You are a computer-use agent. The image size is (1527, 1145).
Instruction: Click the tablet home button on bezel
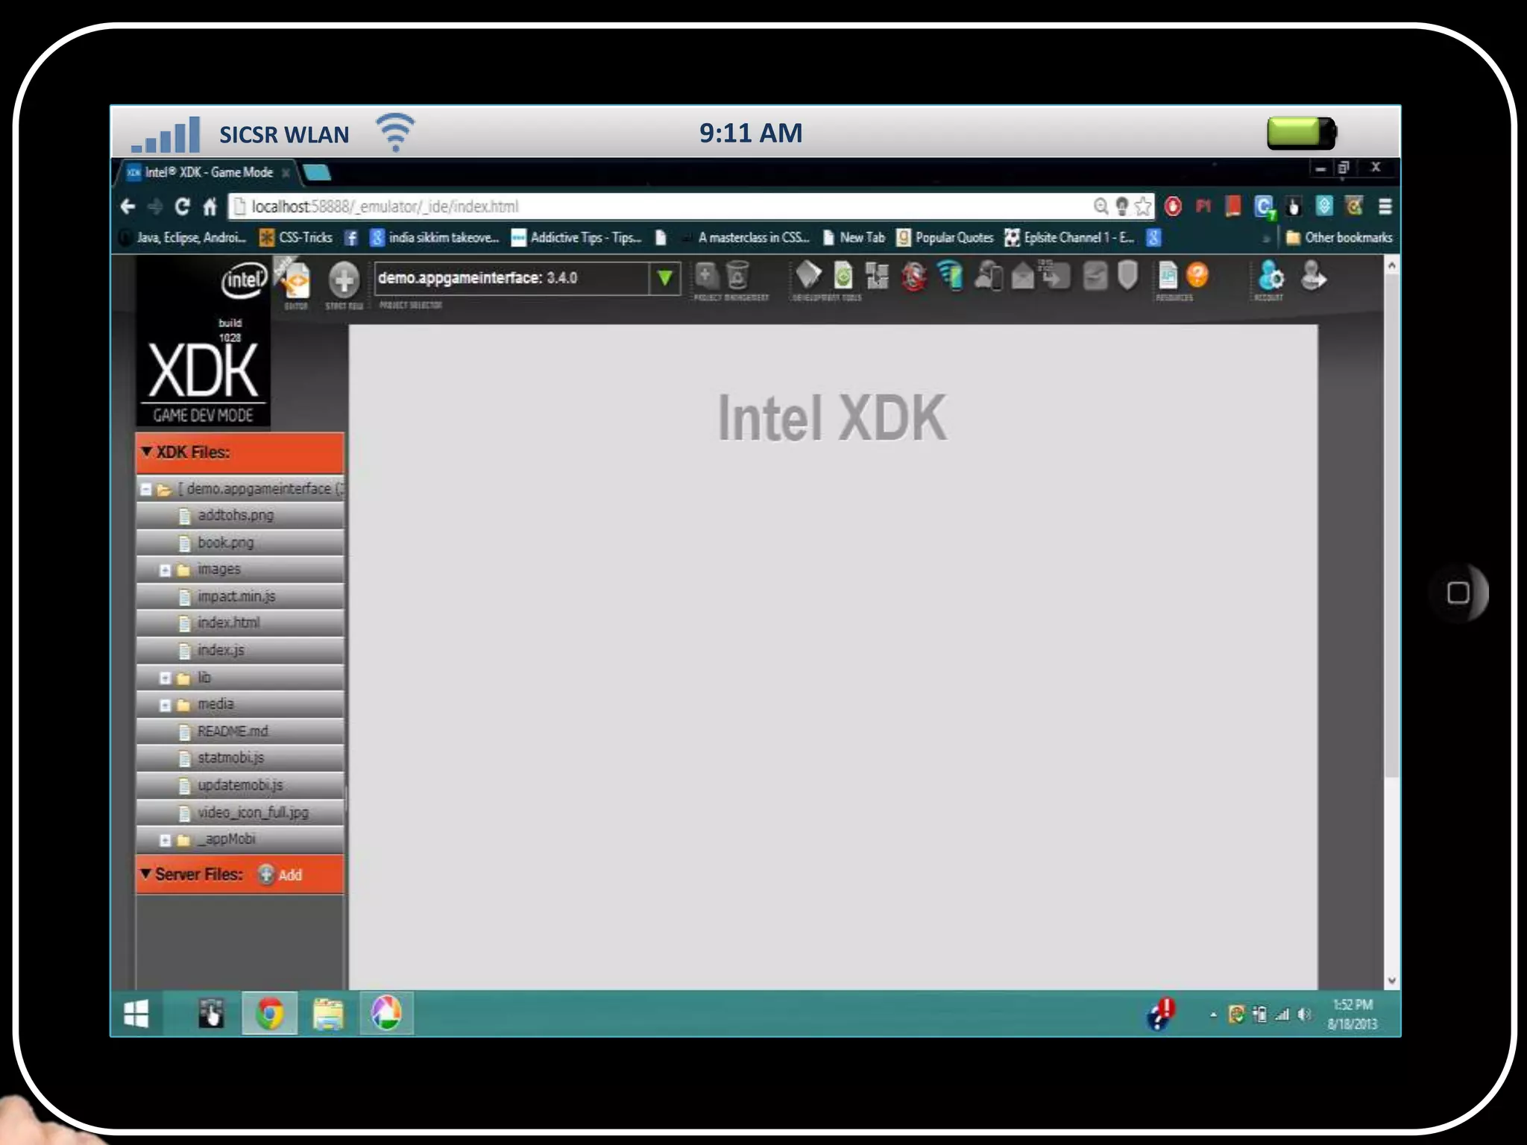[1458, 593]
